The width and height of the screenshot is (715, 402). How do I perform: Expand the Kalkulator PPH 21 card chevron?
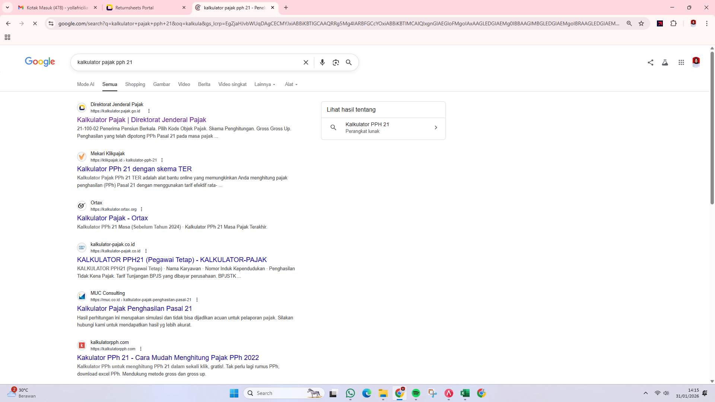point(436,128)
